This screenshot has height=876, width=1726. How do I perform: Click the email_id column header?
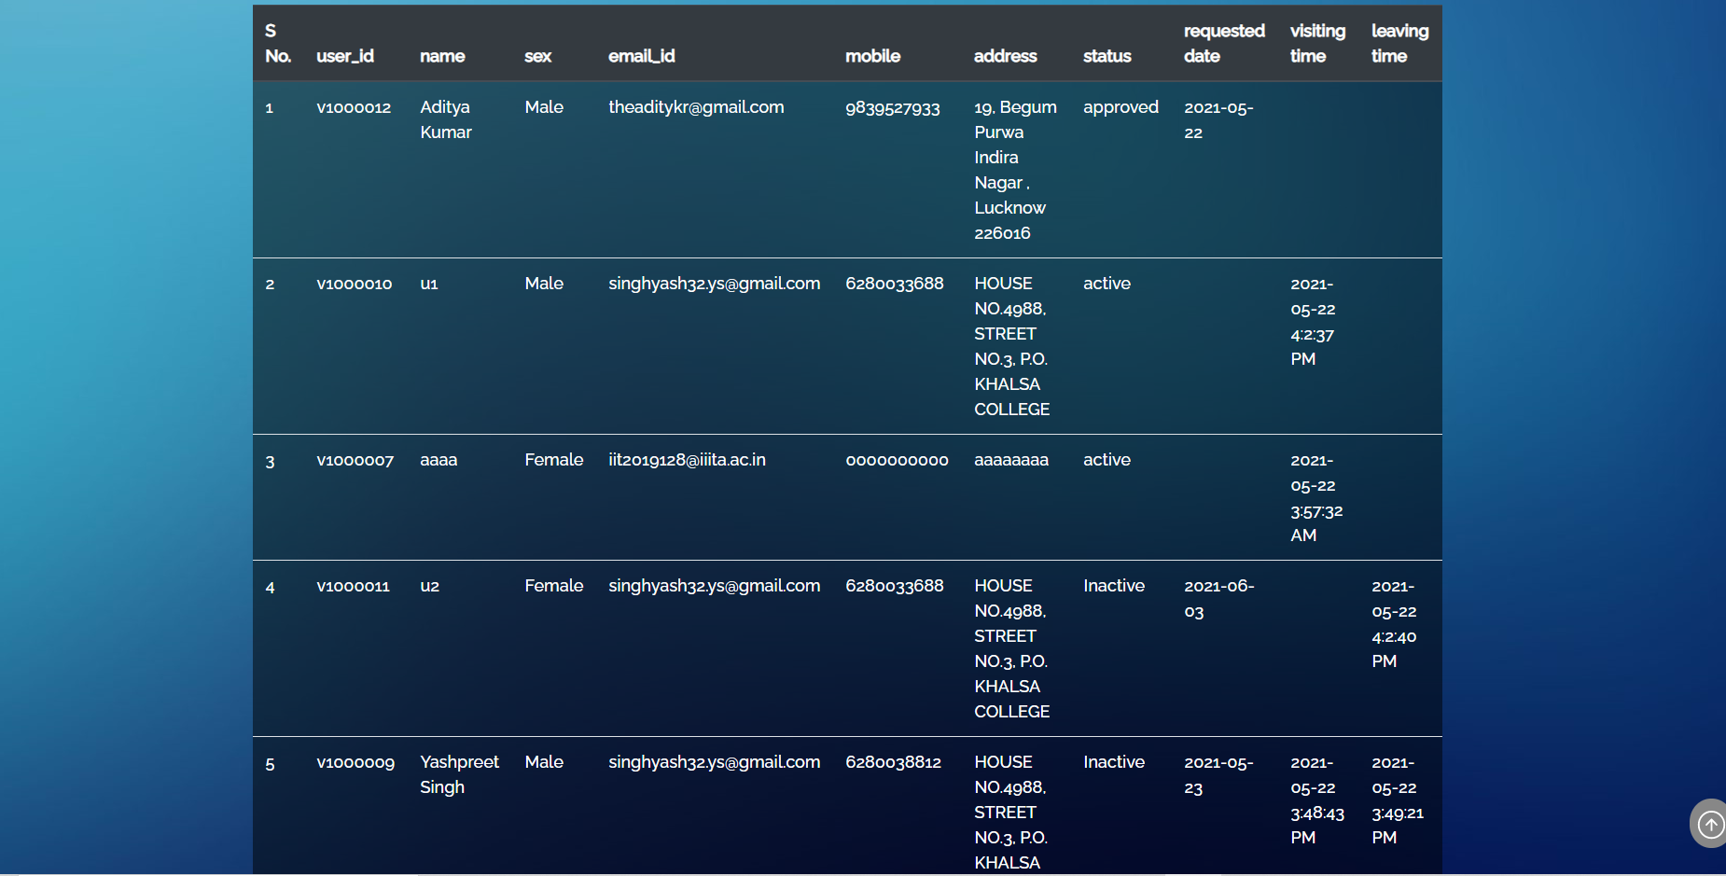click(x=642, y=56)
